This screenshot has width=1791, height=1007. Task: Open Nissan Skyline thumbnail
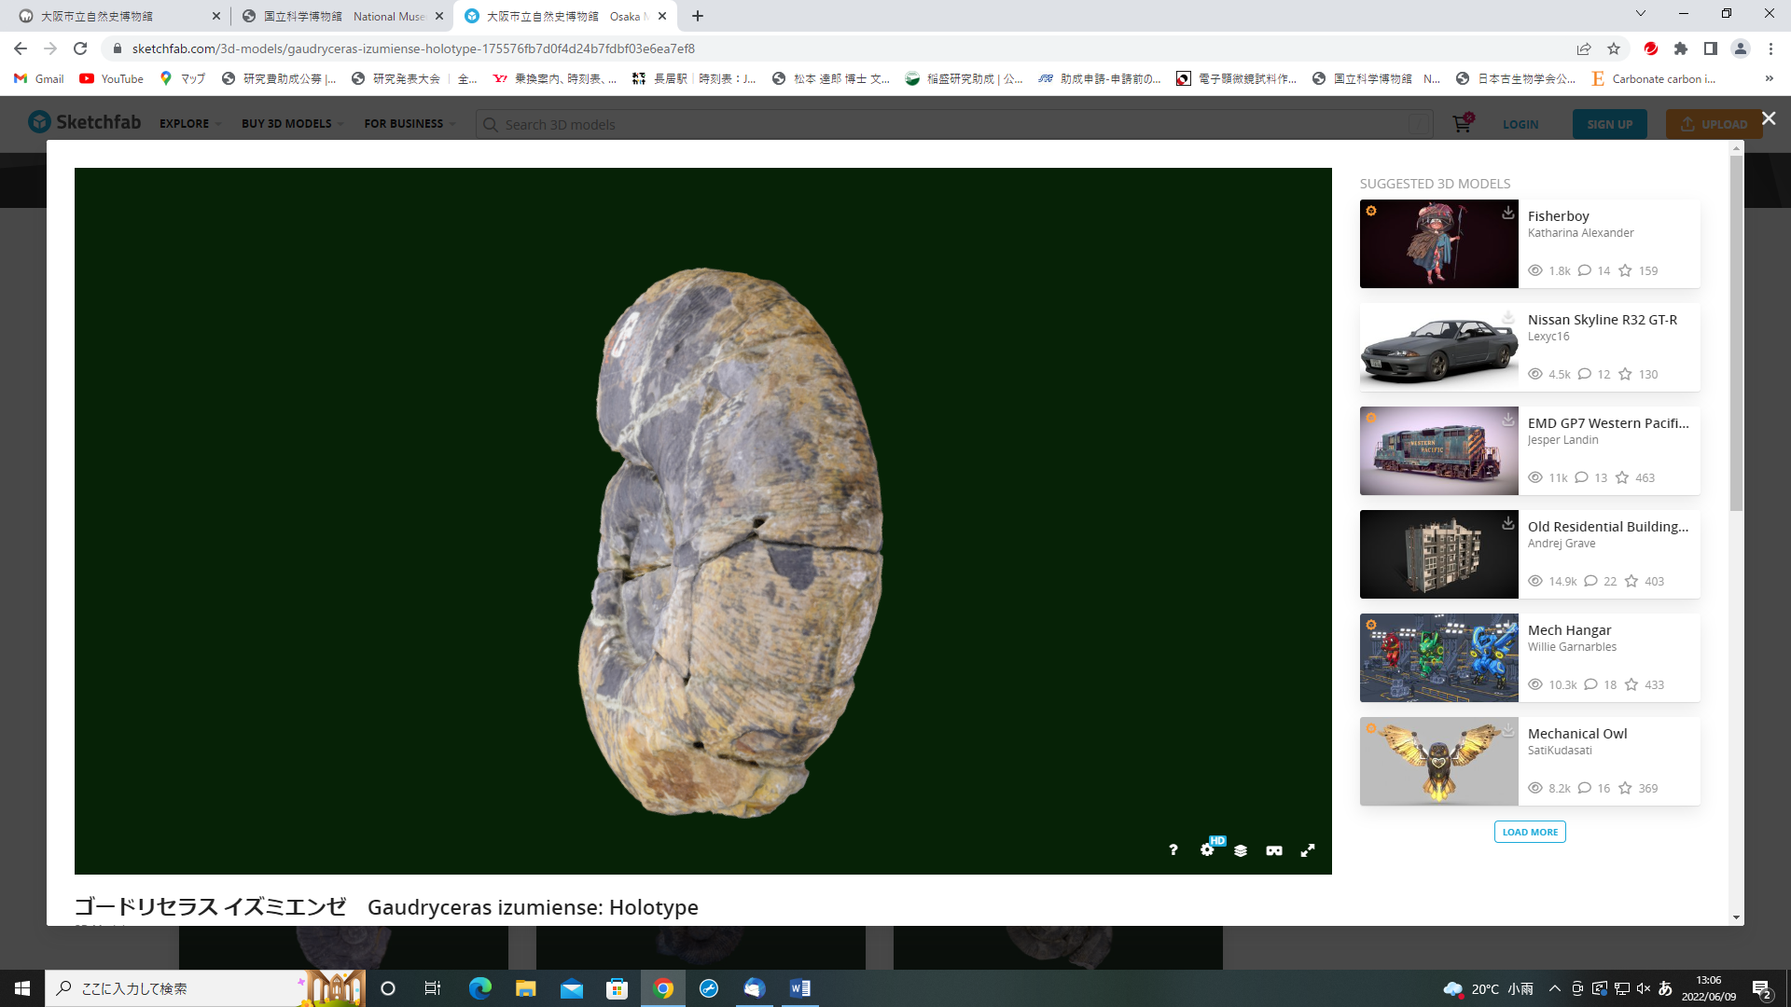point(1439,347)
